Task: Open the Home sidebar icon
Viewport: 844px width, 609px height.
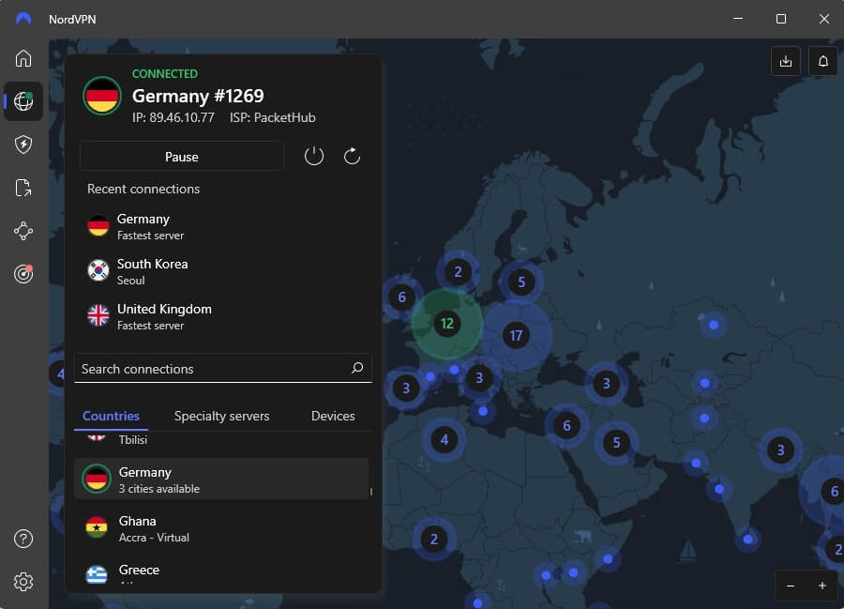Action: [23, 58]
